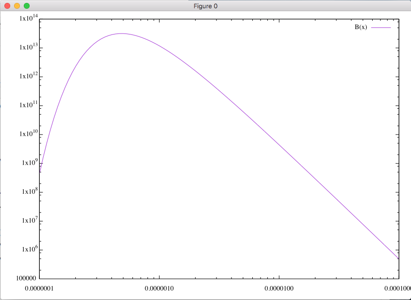Click the 0.0000100 x-axis label

[279, 289]
